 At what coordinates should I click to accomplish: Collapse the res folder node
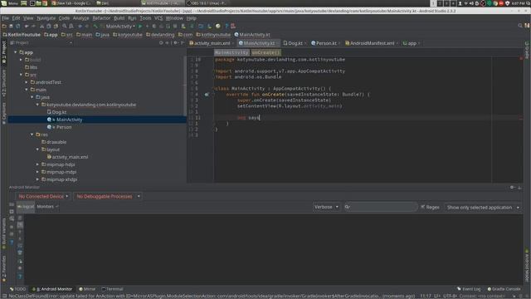32,135
